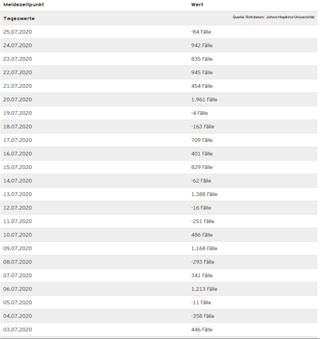Click the -163 Fälle value

(203, 127)
